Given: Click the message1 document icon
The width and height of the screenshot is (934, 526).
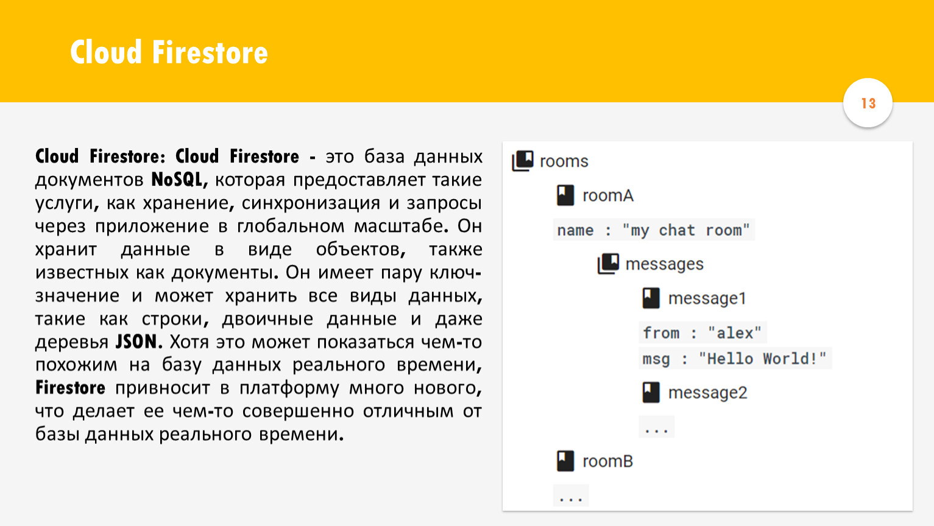Looking at the screenshot, I should click(651, 298).
